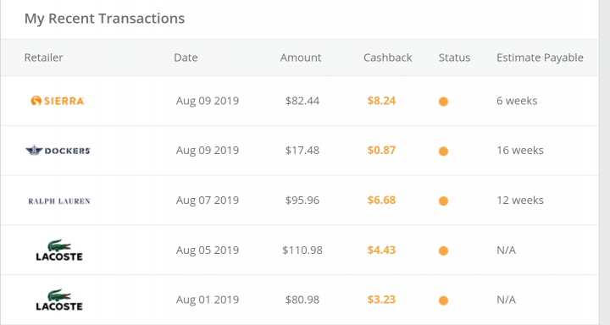
Task: Click the My Recent Transactions heading
Action: pos(104,19)
